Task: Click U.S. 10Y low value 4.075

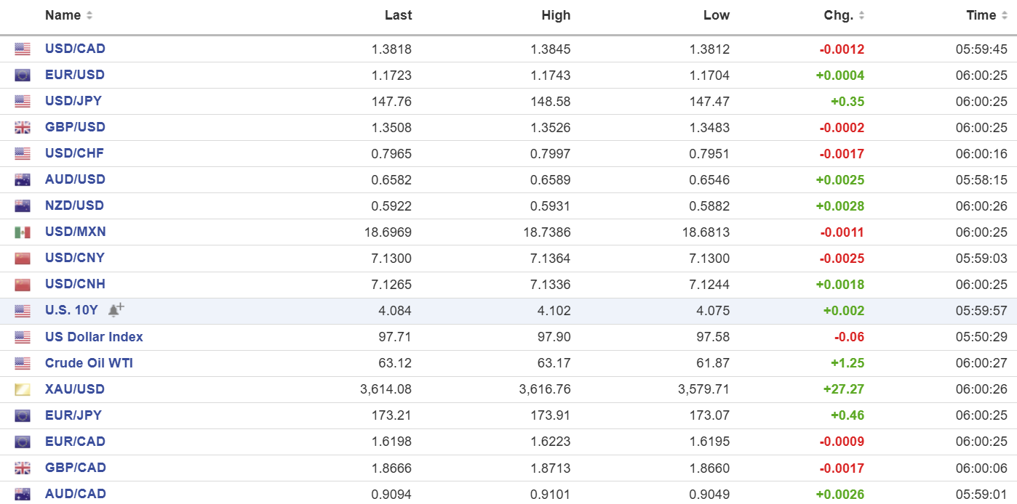Action: pyautogui.click(x=714, y=311)
